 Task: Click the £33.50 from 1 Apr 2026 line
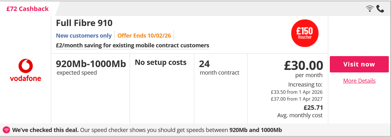tap(297, 92)
